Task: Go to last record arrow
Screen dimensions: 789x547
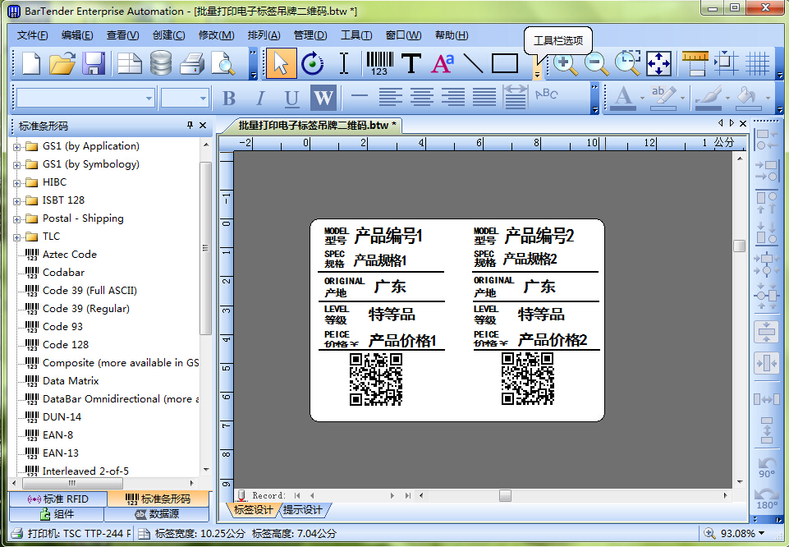Action: 407,496
